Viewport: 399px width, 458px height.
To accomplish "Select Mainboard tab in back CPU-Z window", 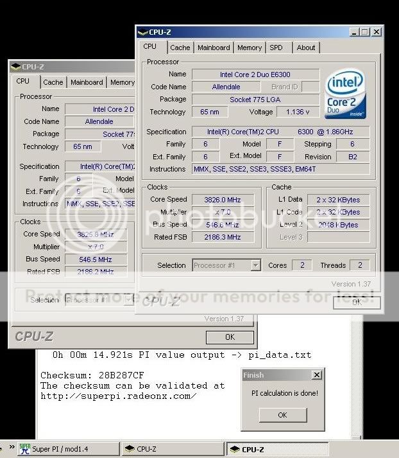I will coord(87,82).
